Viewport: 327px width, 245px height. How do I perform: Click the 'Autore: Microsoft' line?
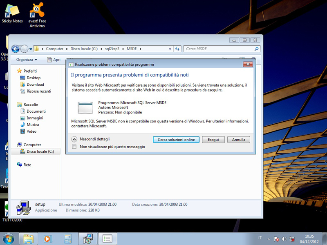(113, 107)
